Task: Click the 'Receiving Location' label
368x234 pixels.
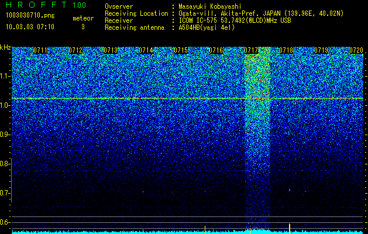Action: coord(136,13)
